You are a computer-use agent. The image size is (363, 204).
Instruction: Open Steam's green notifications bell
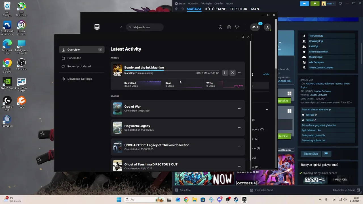coord(315,3)
